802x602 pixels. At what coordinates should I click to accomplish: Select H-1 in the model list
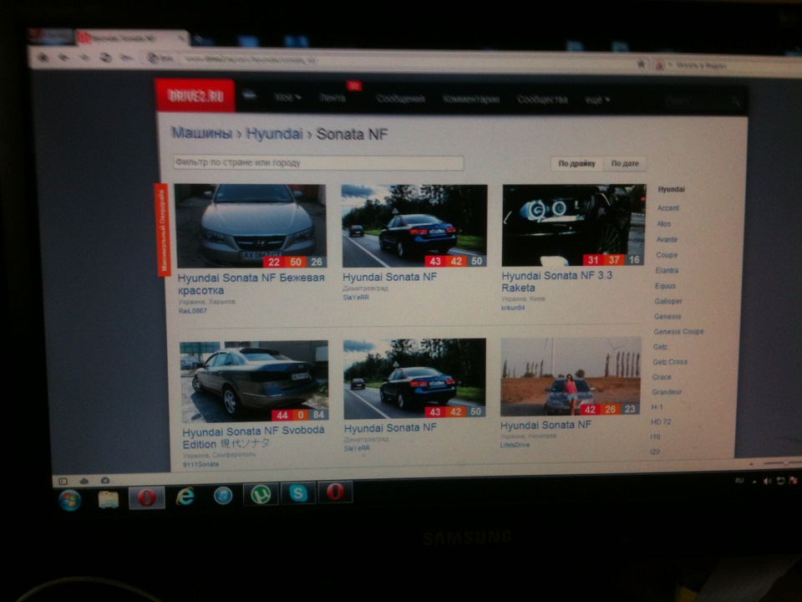pyautogui.click(x=657, y=407)
